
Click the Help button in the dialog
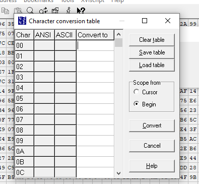[152, 166]
